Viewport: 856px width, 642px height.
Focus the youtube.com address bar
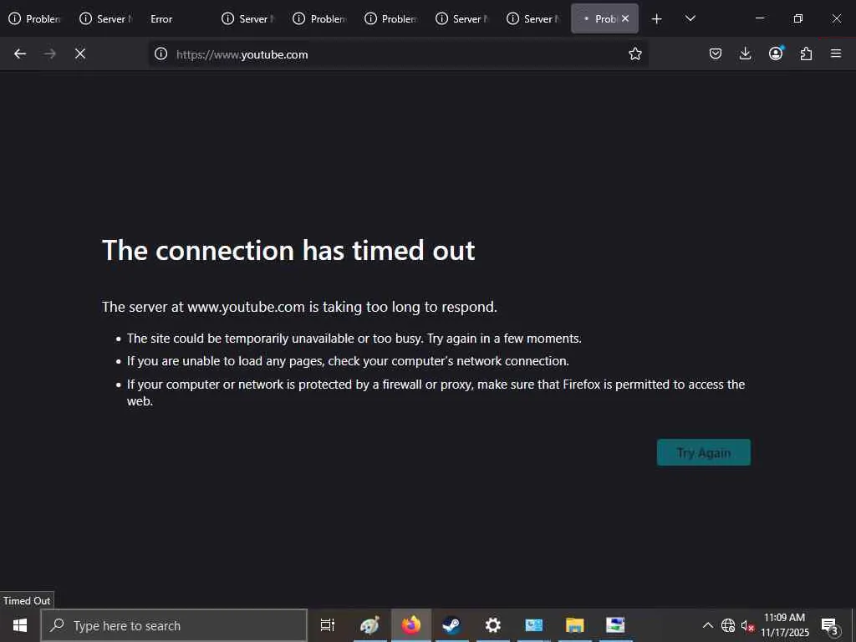click(399, 54)
